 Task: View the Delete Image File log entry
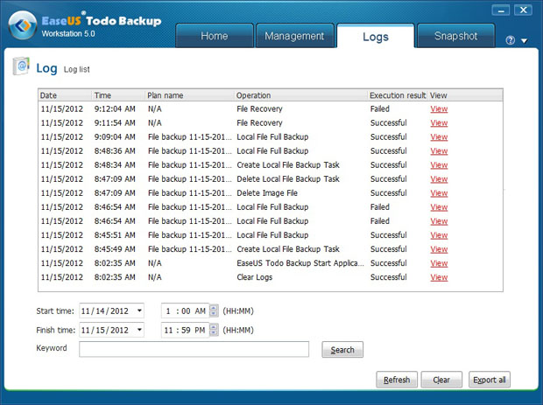coord(439,193)
